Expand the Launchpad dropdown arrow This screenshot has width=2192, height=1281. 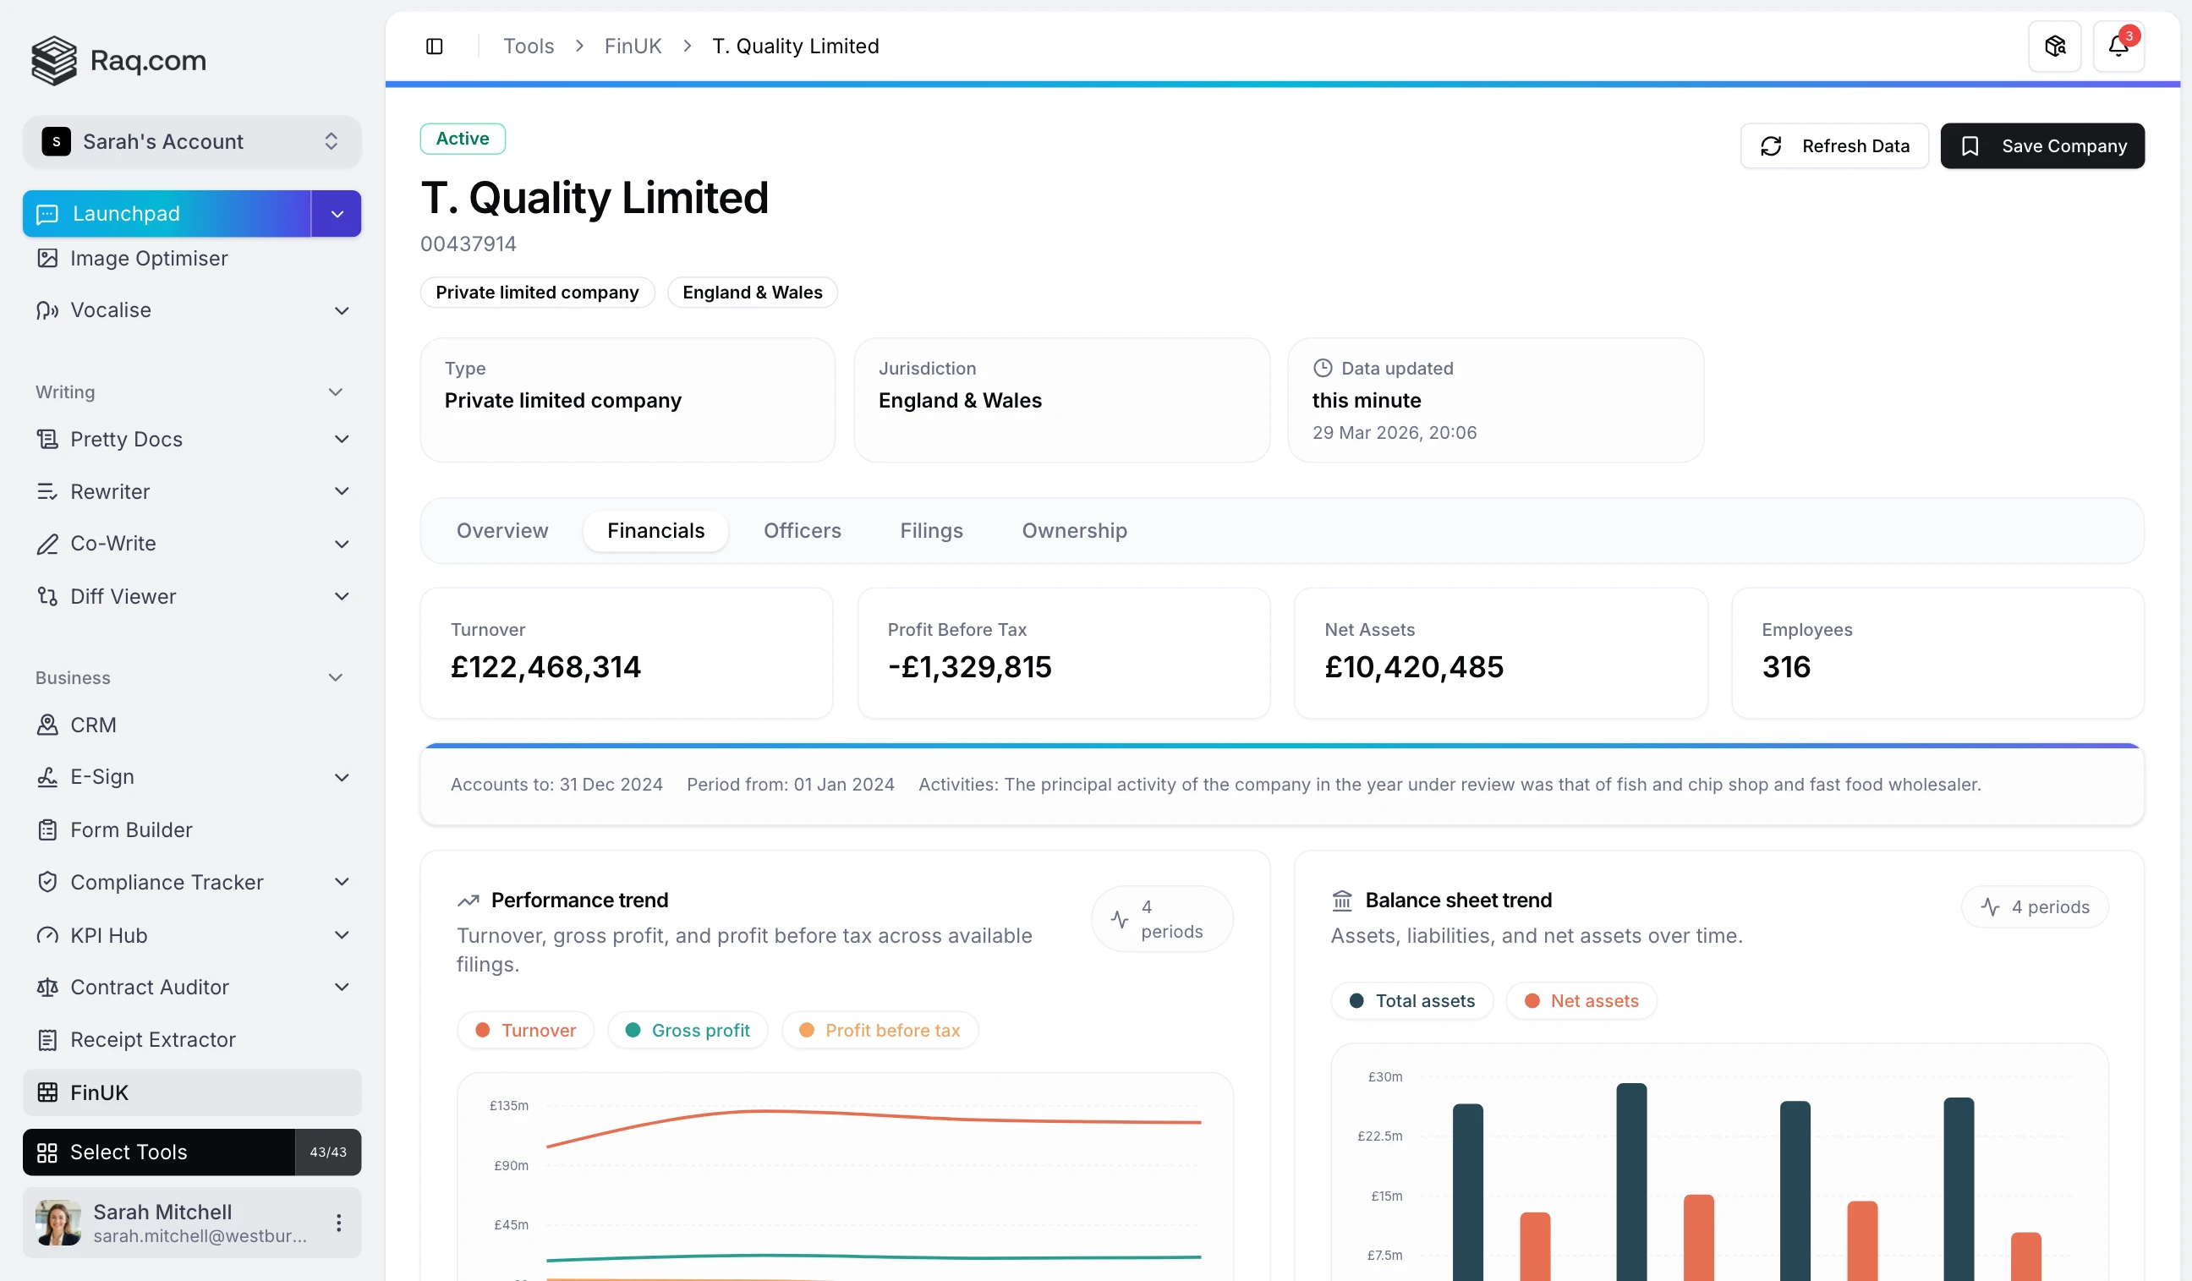(x=337, y=214)
